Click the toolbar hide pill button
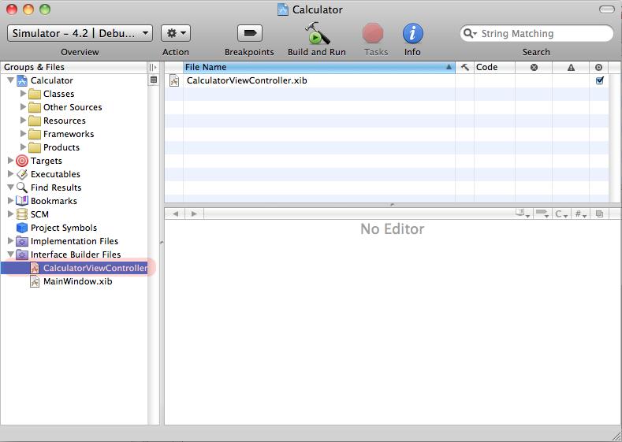Viewport: 622px width, 442px height. [x=606, y=9]
